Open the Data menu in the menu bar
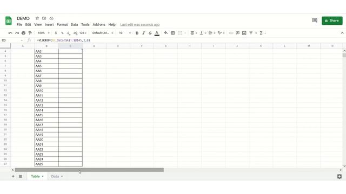 75,25
